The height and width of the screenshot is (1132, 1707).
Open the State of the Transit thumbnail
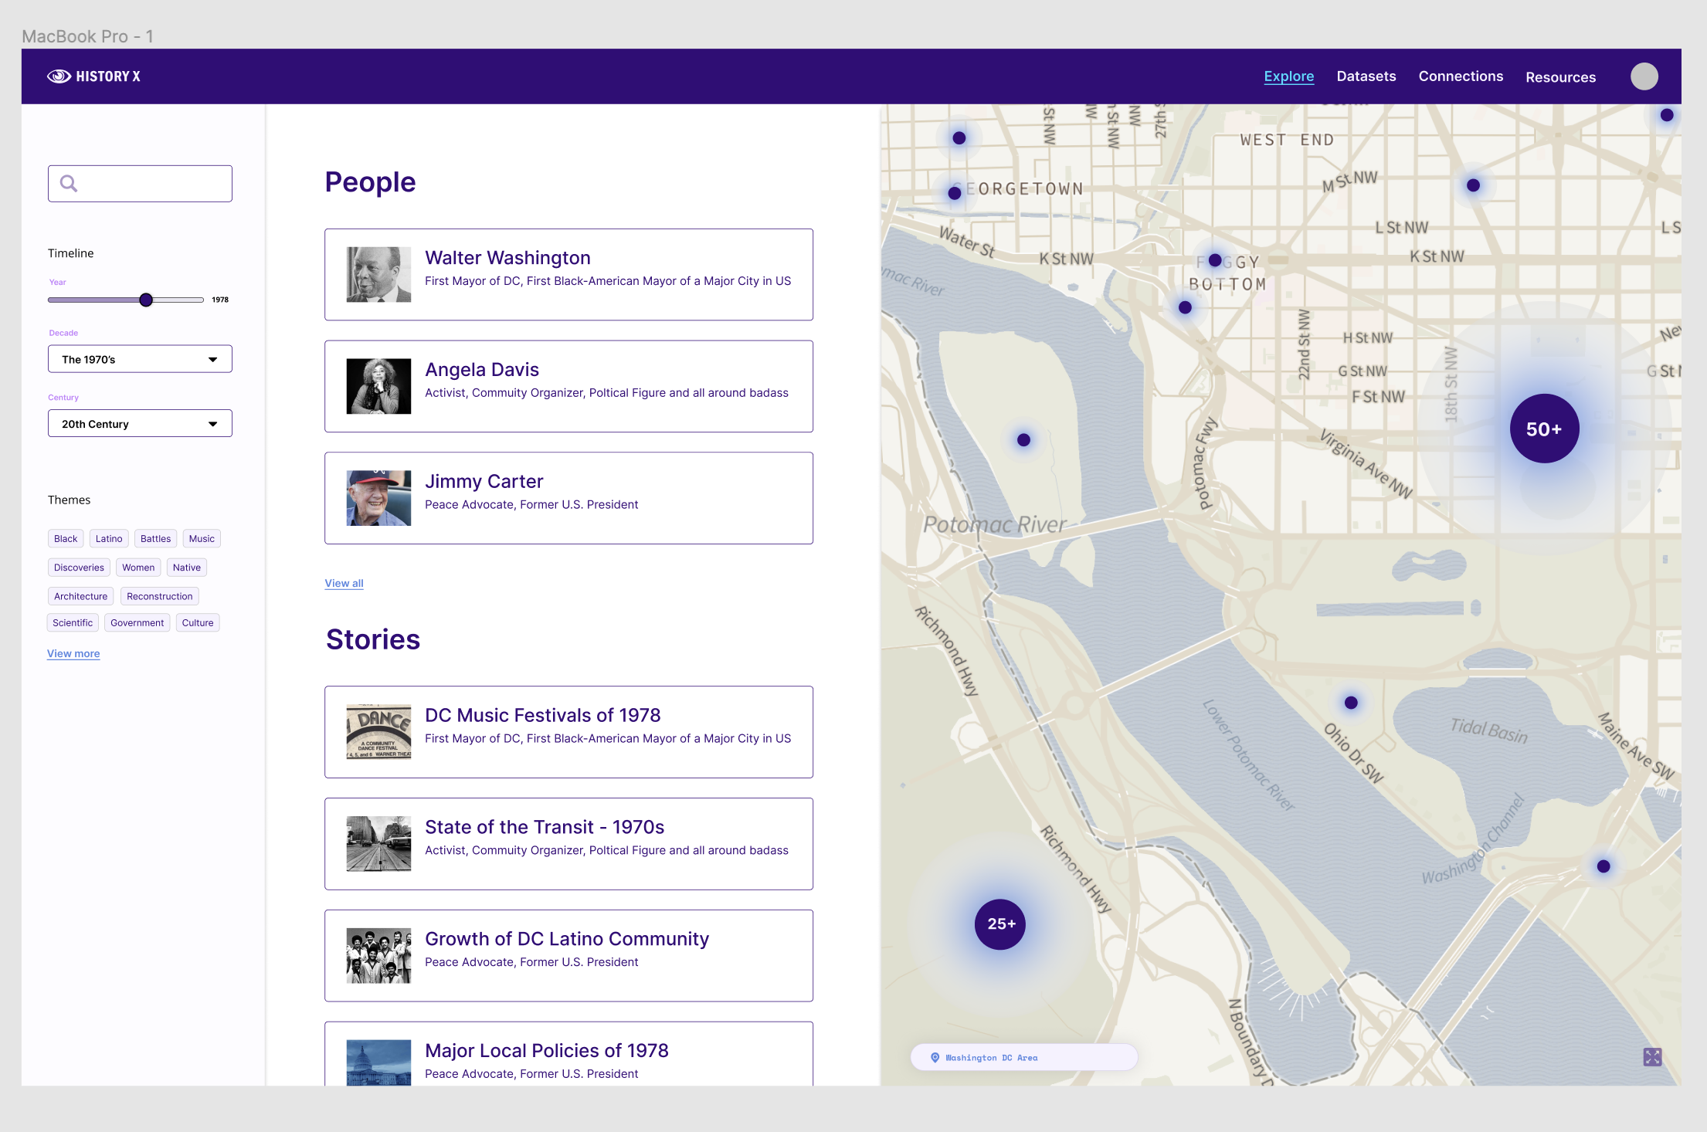pos(378,844)
